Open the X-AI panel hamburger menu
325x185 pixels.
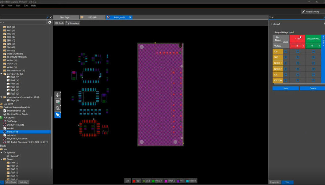(x=324, y=24)
